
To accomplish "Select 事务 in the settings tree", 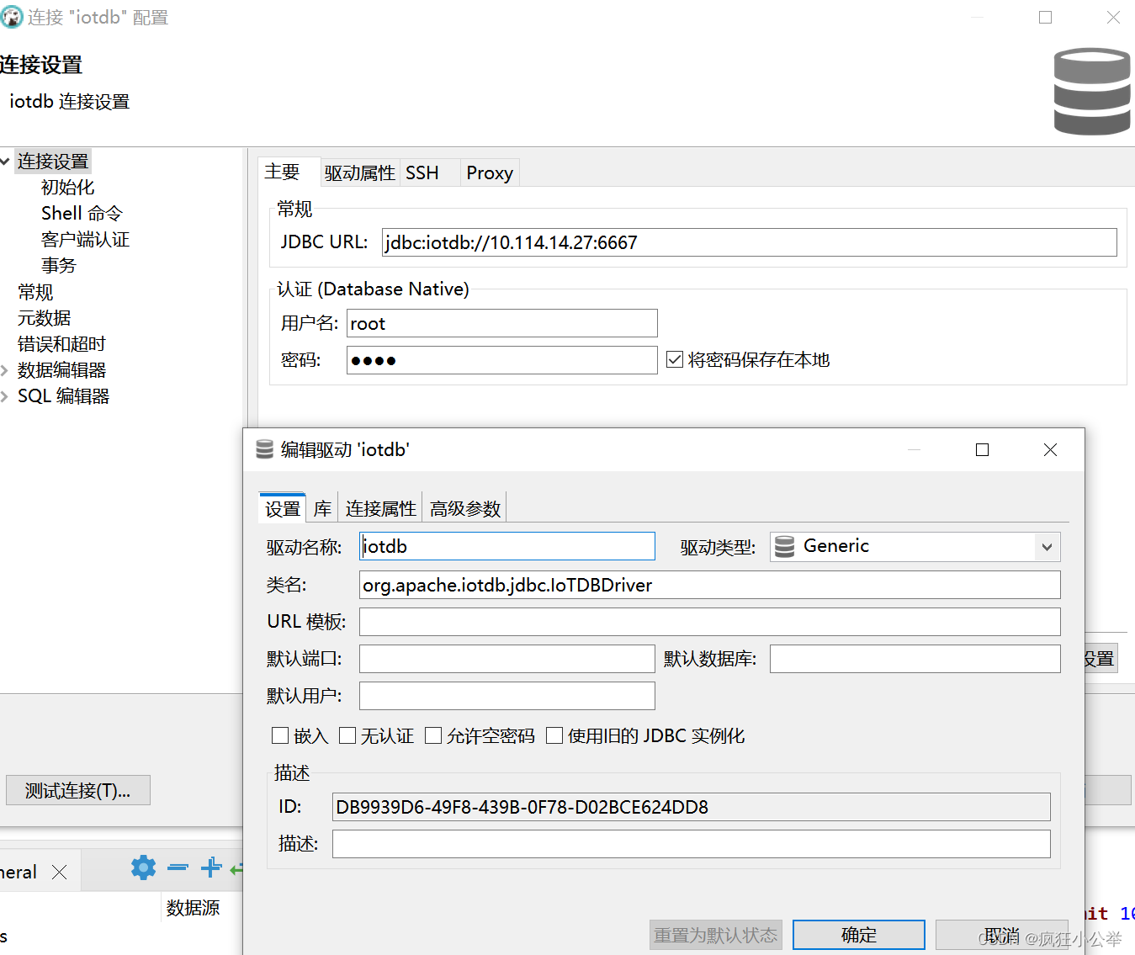I will pyautogui.click(x=59, y=265).
